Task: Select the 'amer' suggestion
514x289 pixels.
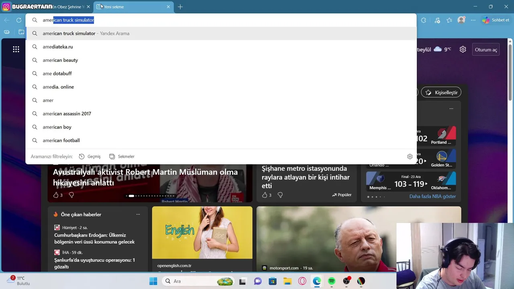Action: coord(221,100)
